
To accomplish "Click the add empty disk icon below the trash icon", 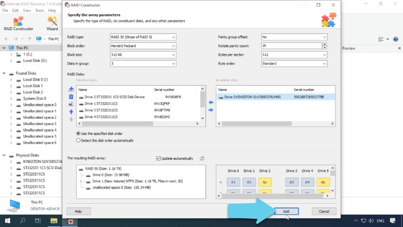I will [71, 104].
